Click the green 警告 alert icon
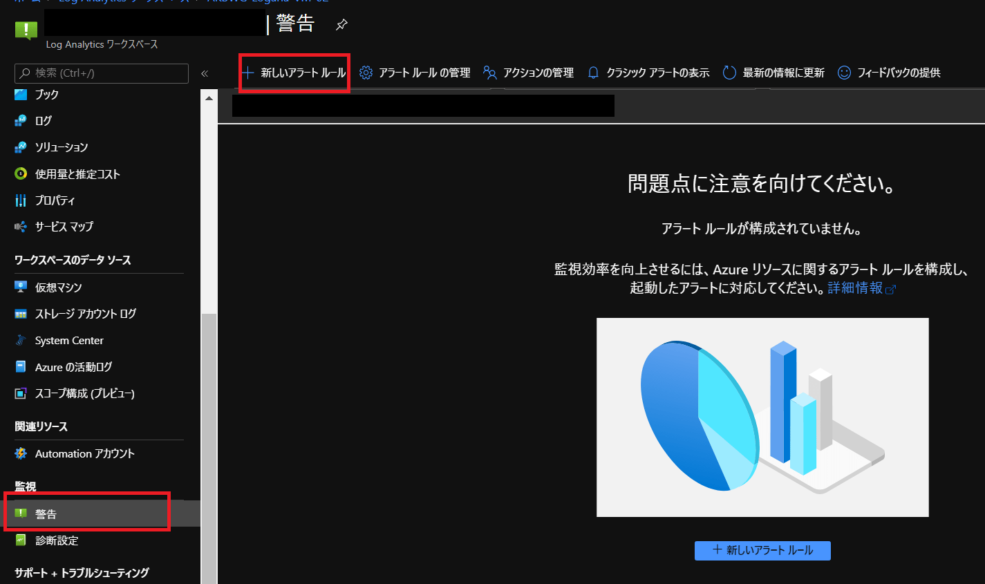This screenshot has width=985, height=584. 21,514
